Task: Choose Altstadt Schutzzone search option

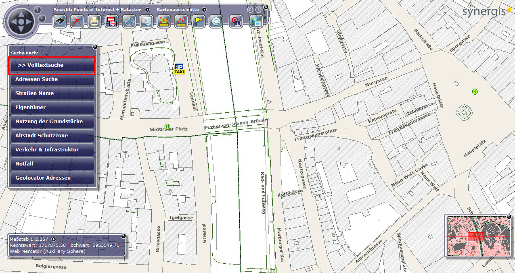Action: point(52,136)
